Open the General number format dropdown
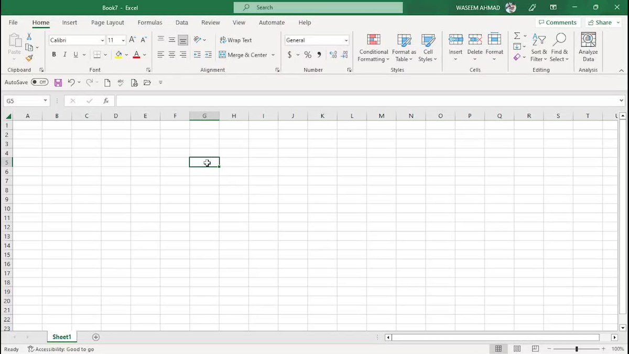The width and height of the screenshot is (629, 354). point(346,40)
